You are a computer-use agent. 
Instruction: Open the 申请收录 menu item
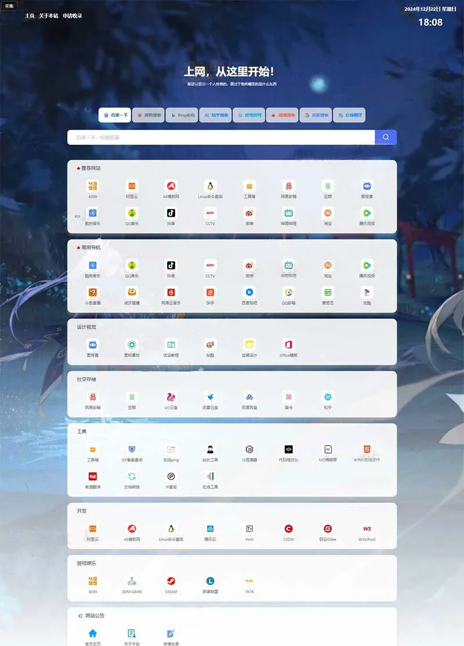72,16
